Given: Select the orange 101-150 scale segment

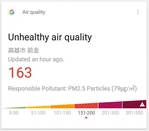Looking at the screenshot, I should coord(62,106).
